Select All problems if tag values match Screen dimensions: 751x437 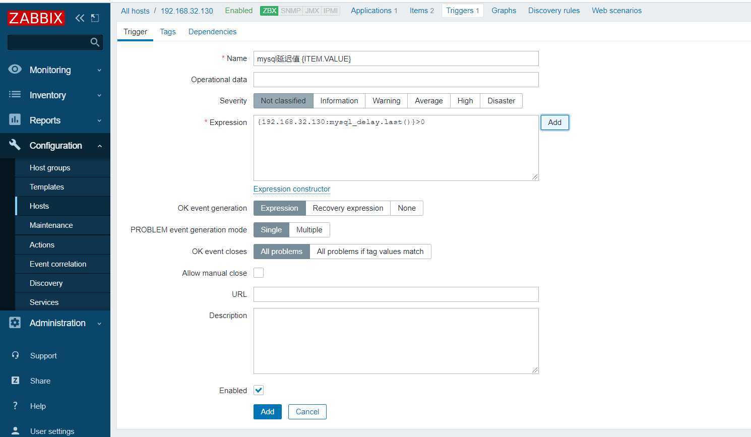370,252
